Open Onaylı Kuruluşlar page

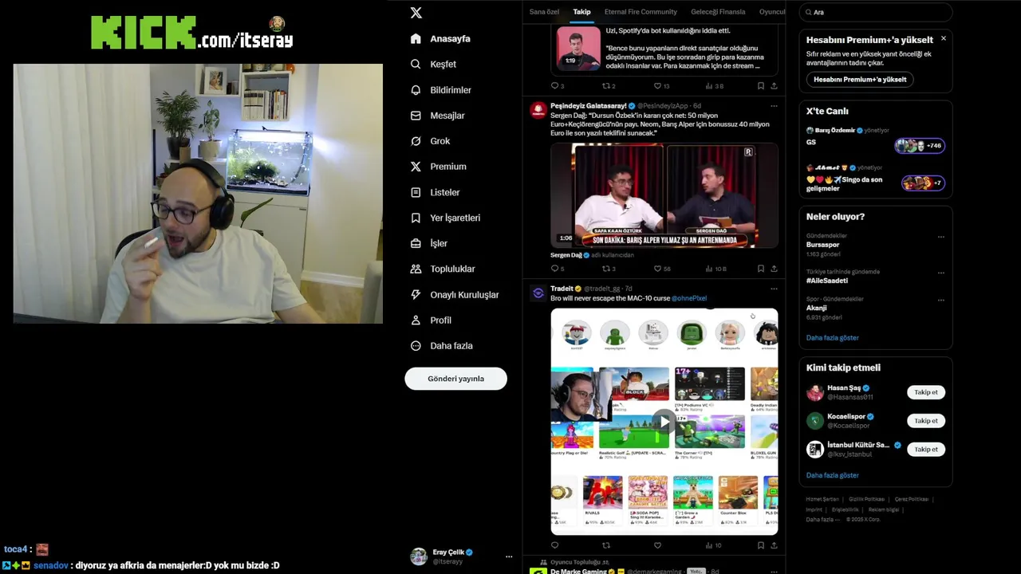455,294
